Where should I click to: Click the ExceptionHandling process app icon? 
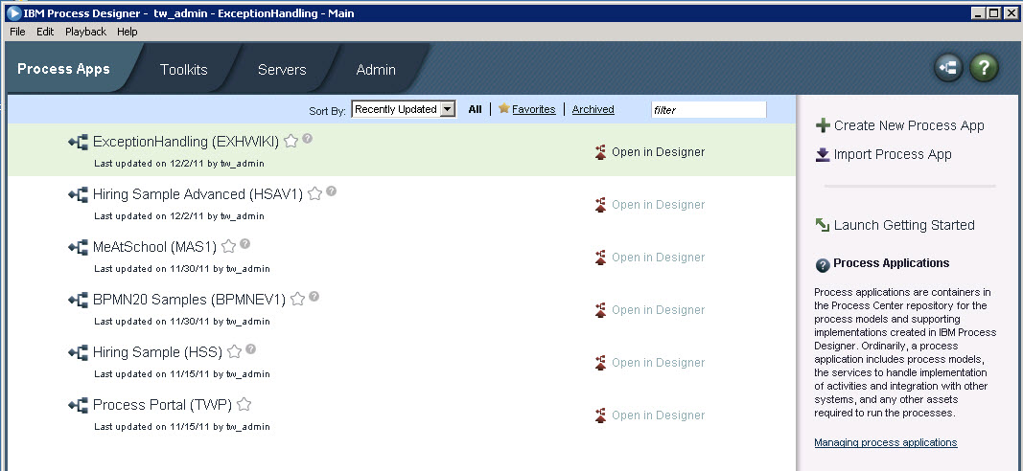pos(78,142)
